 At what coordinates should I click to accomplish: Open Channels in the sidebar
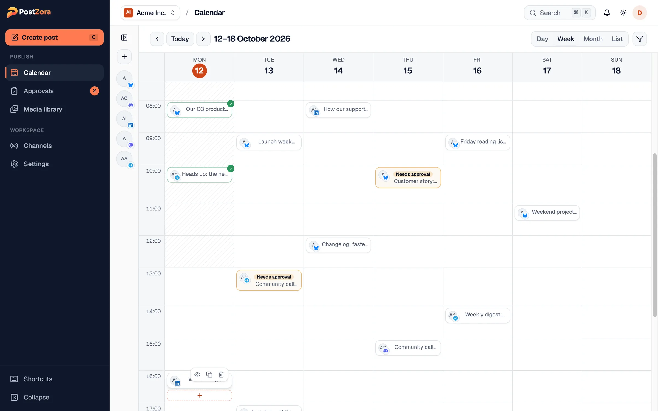[x=55, y=146]
